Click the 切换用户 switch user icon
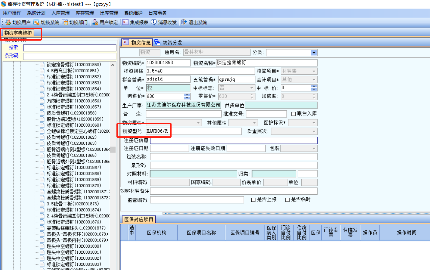Image resolution: width=430 pixels, height=270 pixels. (8, 22)
